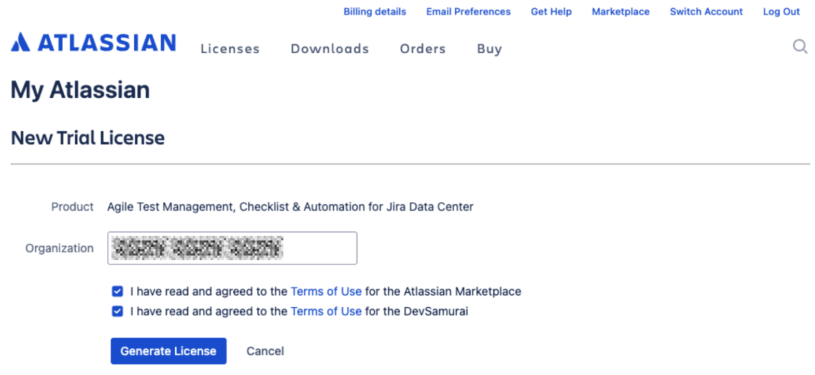Open the Buy section
The height and width of the screenshot is (375, 815).
pyautogui.click(x=489, y=49)
